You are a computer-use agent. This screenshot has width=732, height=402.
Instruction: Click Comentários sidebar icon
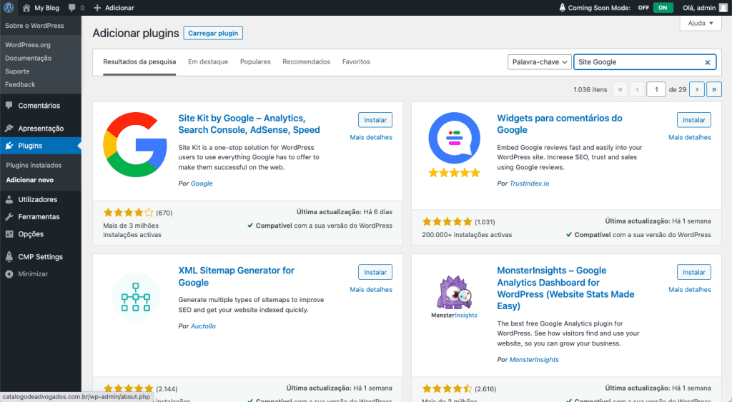(9, 106)
